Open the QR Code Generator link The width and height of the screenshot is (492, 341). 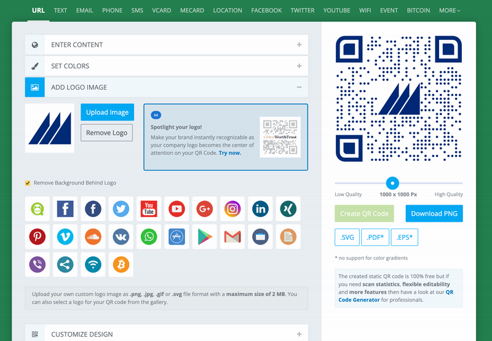(x=396, y=296)
